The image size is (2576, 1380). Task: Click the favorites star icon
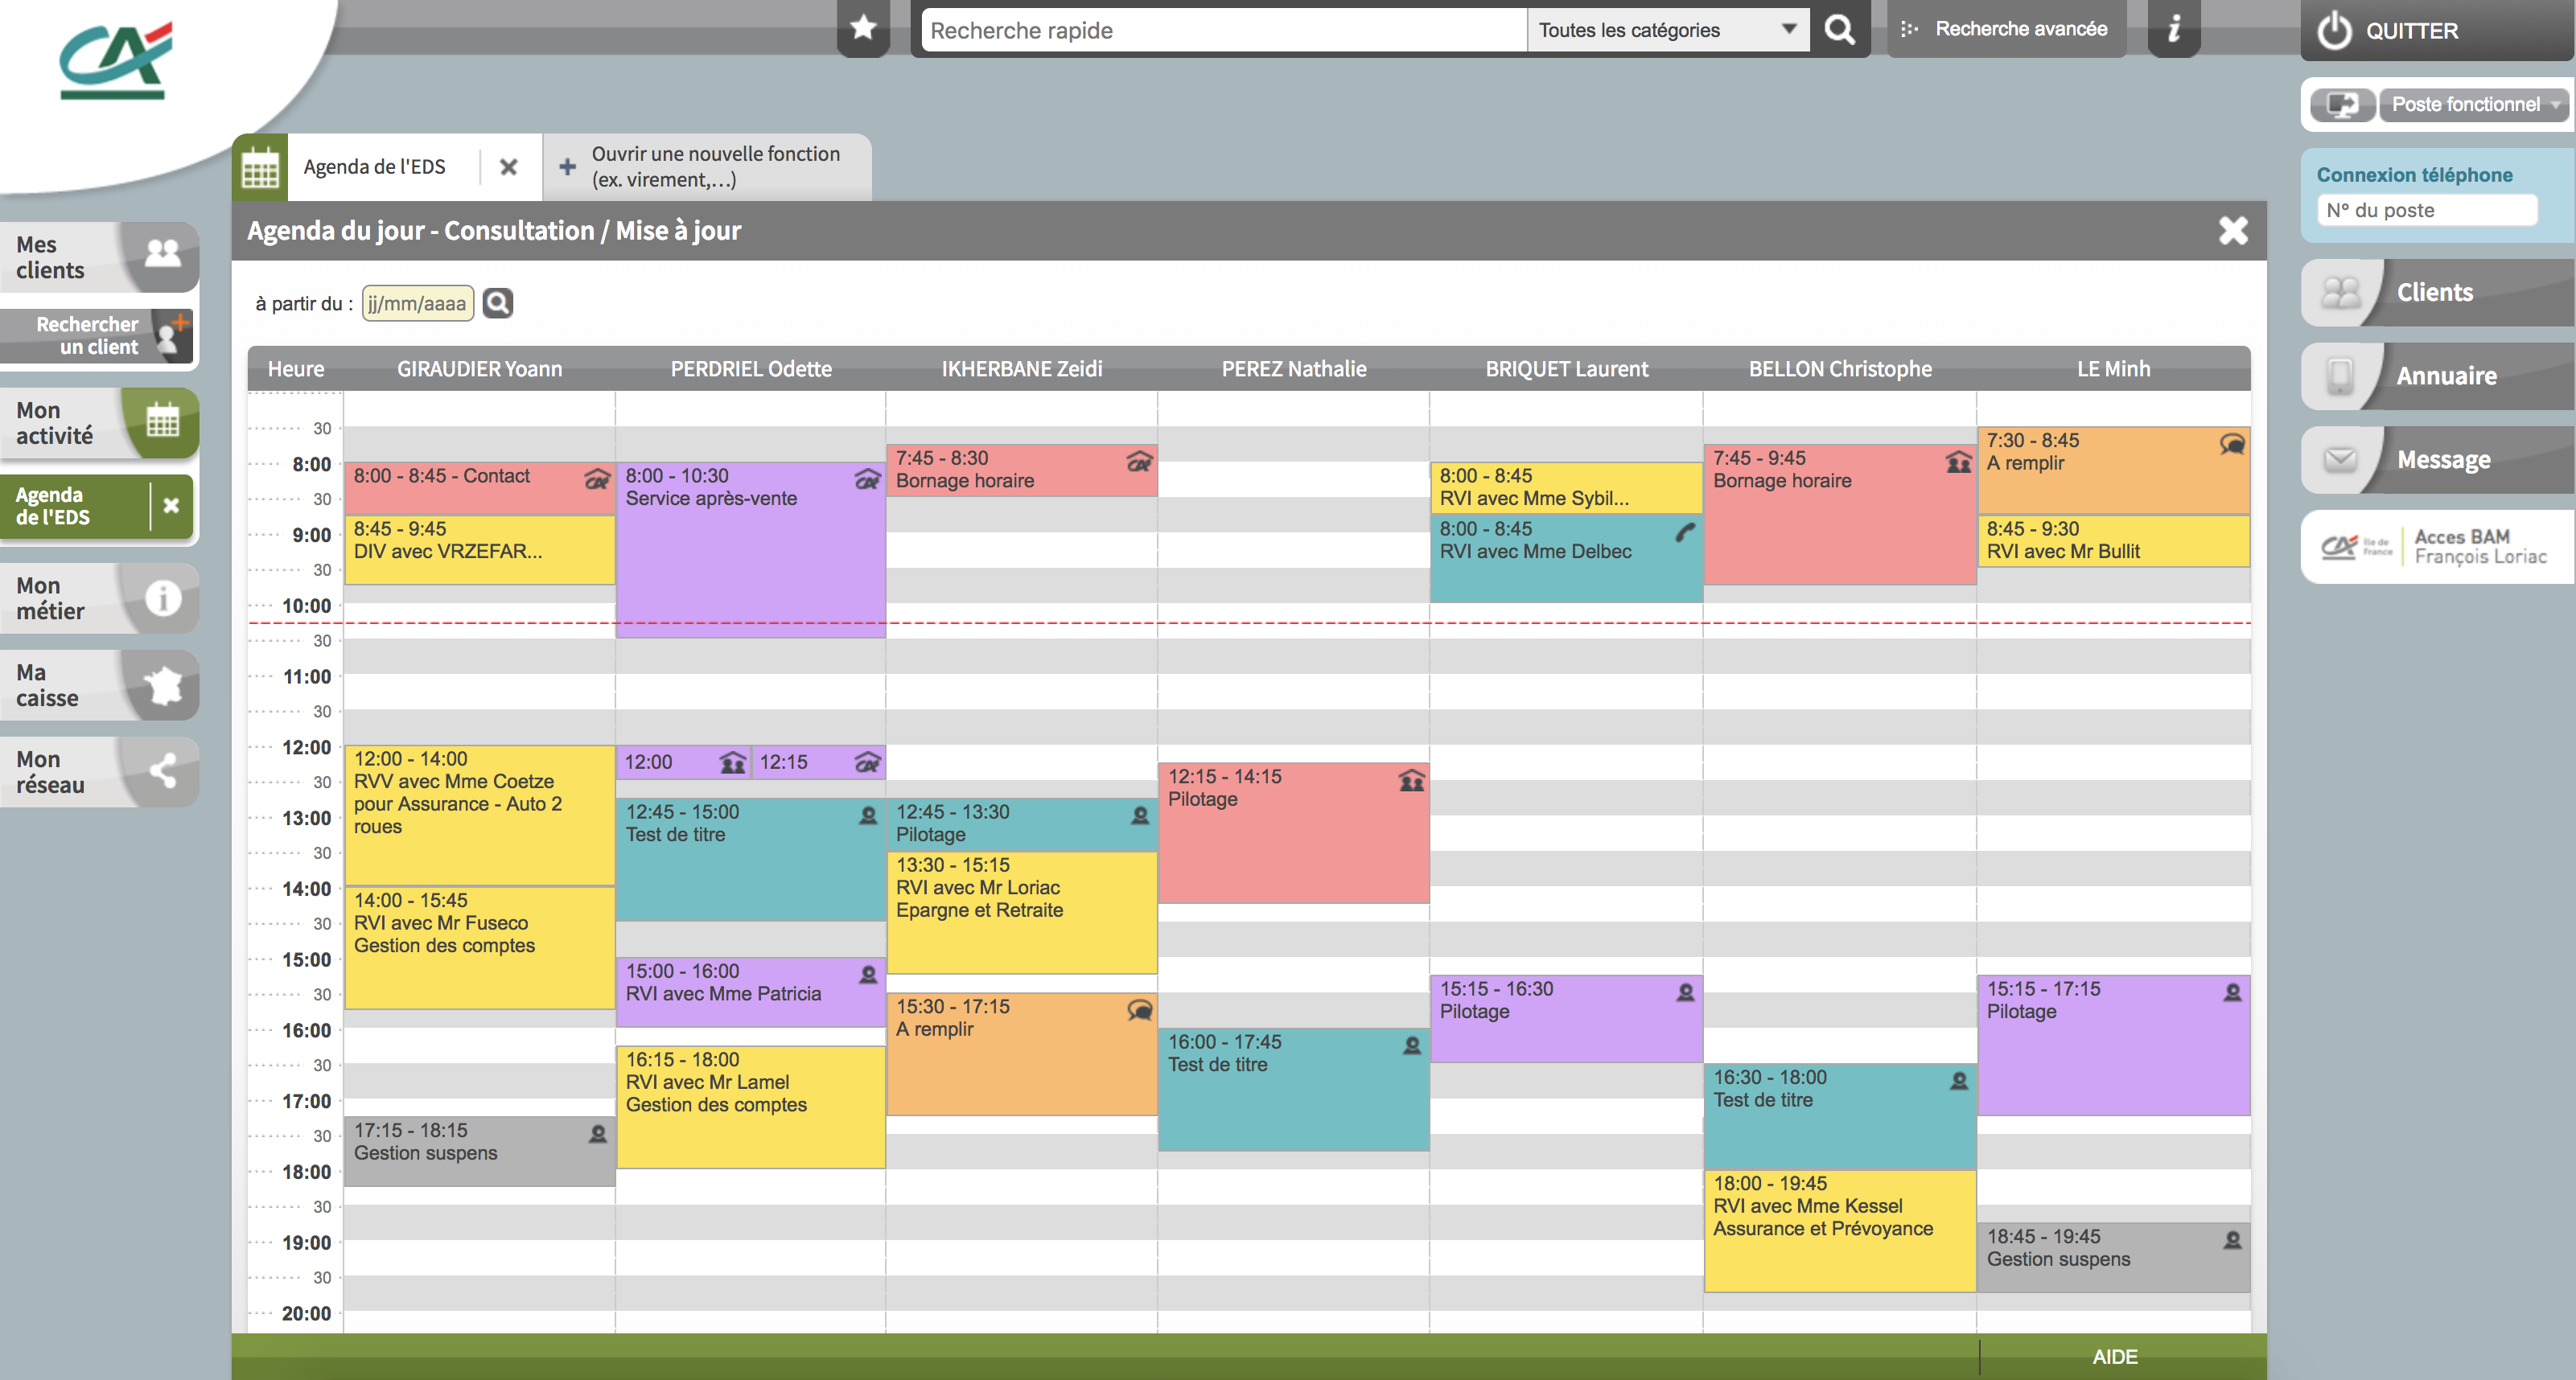click(863, 28)
